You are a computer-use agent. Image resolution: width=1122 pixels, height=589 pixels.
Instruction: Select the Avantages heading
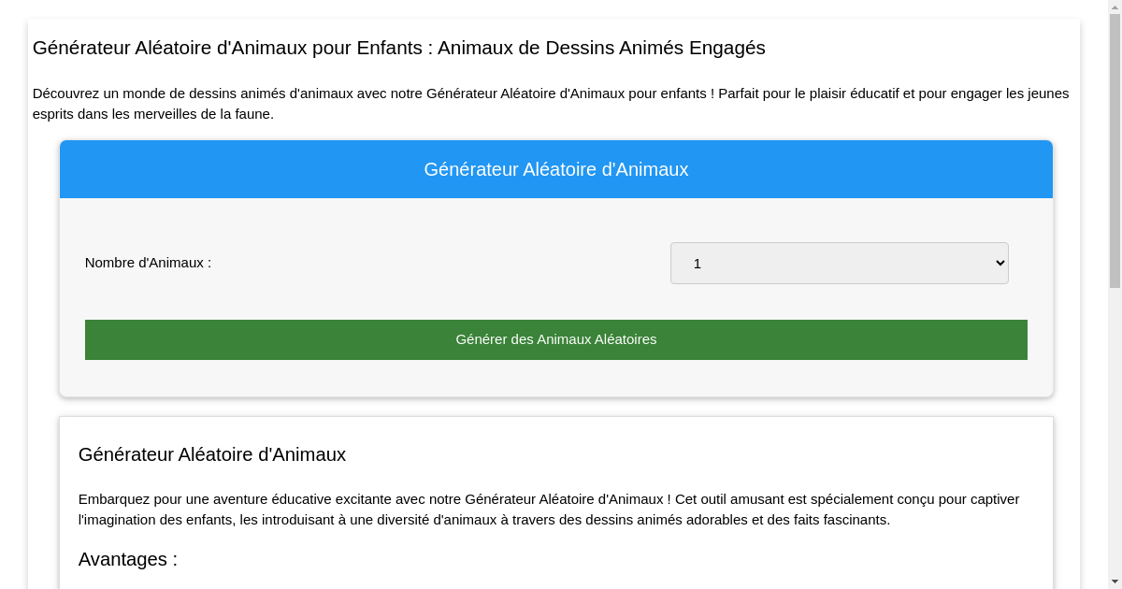coord(127,559)
